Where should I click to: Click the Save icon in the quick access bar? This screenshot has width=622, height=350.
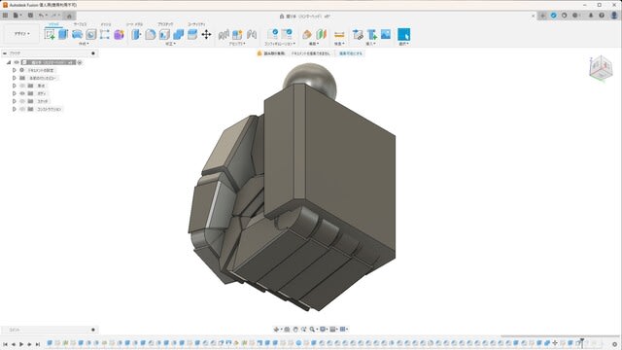tap(30, 16)
